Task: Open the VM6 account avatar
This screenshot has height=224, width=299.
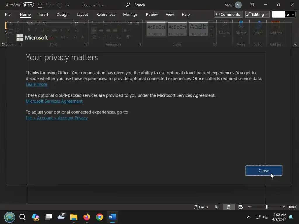Action: point(238,5)
